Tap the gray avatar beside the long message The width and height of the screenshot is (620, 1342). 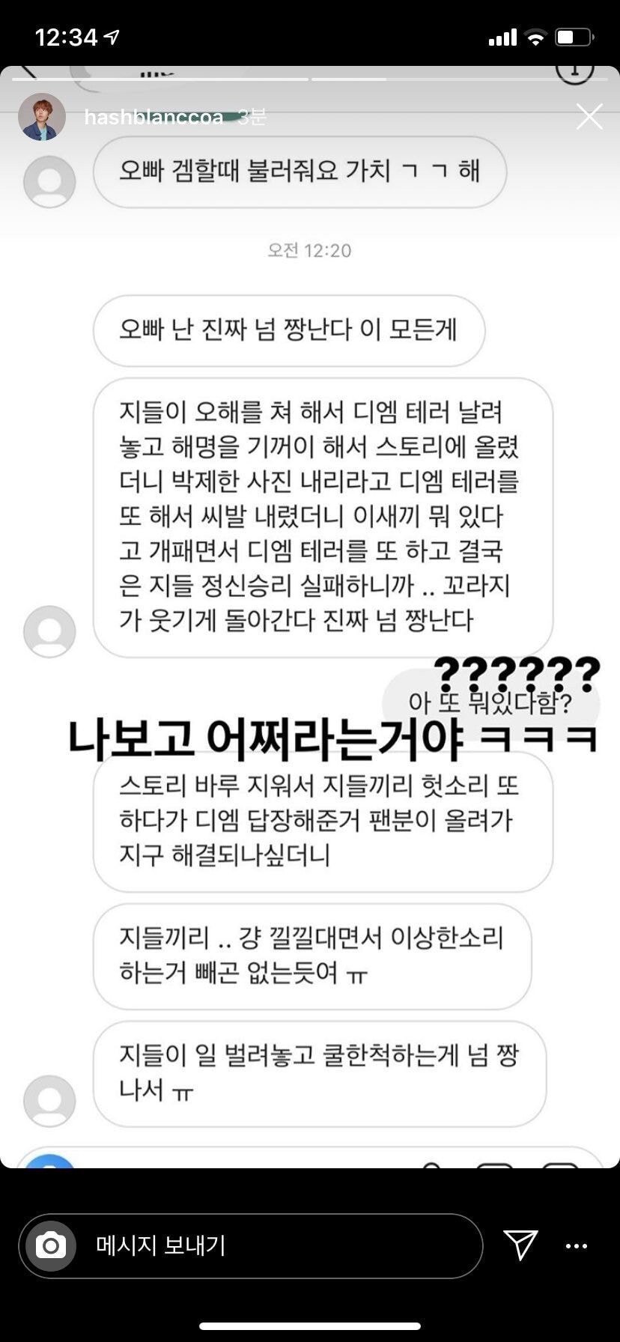pos(49,631)
